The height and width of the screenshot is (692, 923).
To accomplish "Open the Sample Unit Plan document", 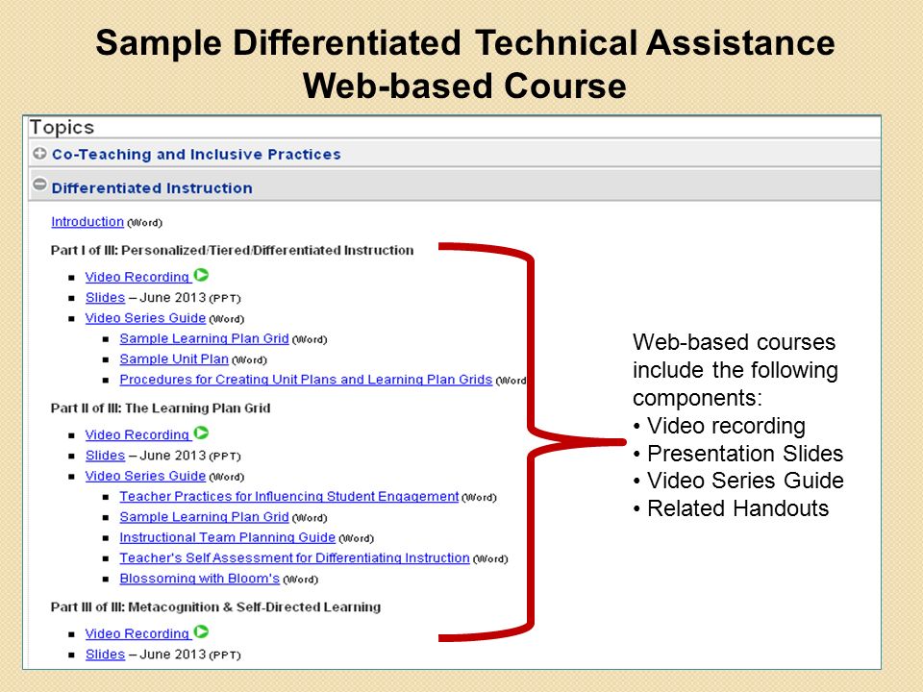I will tap(174, 359).
